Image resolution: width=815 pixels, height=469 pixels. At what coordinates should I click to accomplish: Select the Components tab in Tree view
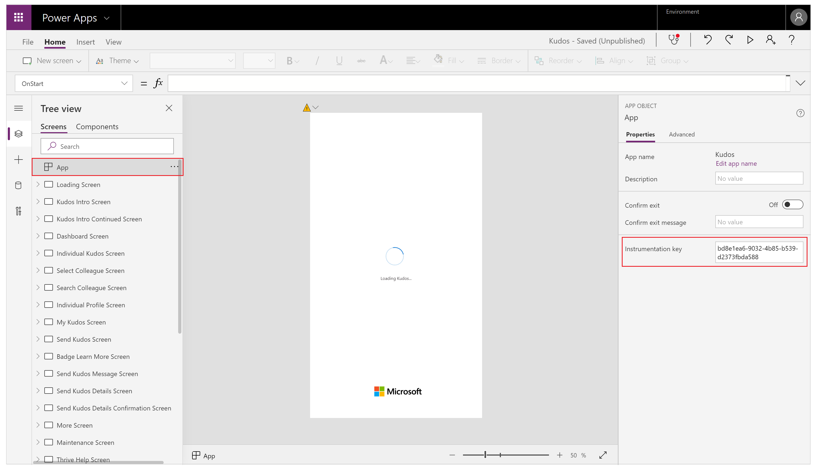click(97, 126)
